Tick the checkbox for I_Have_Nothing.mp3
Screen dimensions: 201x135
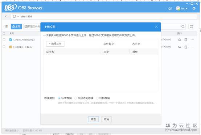(4, 39)
